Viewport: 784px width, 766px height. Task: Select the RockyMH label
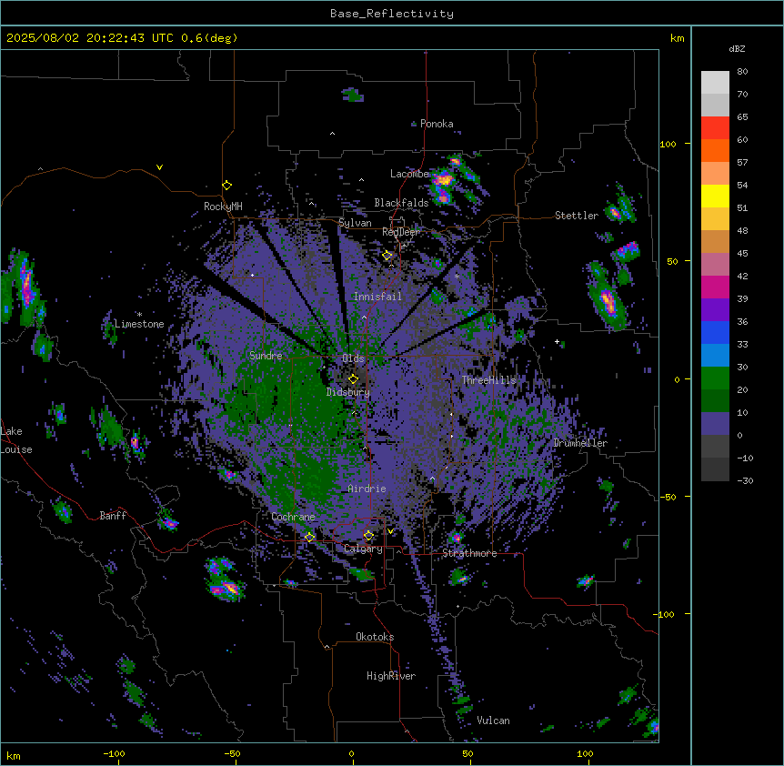pyautogui.click(x=223, y=206)
